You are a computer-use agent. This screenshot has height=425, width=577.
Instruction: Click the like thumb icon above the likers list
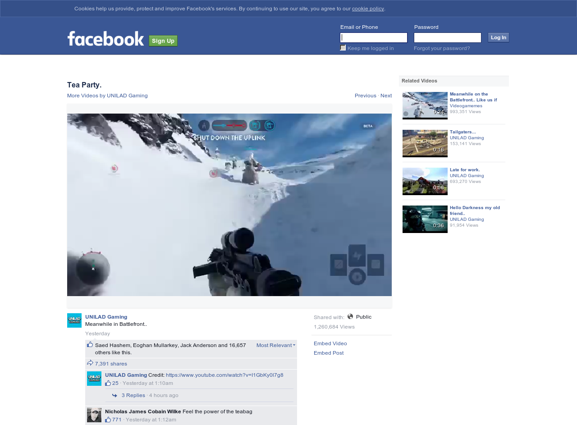[x=90, y=345]
